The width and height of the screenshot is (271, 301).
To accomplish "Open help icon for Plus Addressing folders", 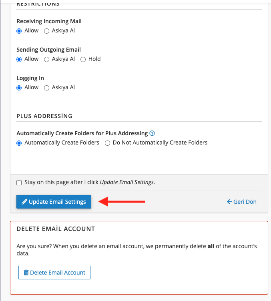I will point(152,133).
